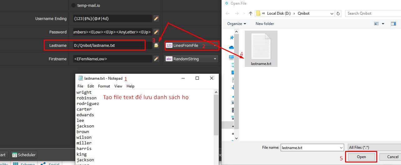Screen dimensions: 401x165
Task: Open the Format menu in Notepad
Action: pyautogui.click(x=104, y=86)
